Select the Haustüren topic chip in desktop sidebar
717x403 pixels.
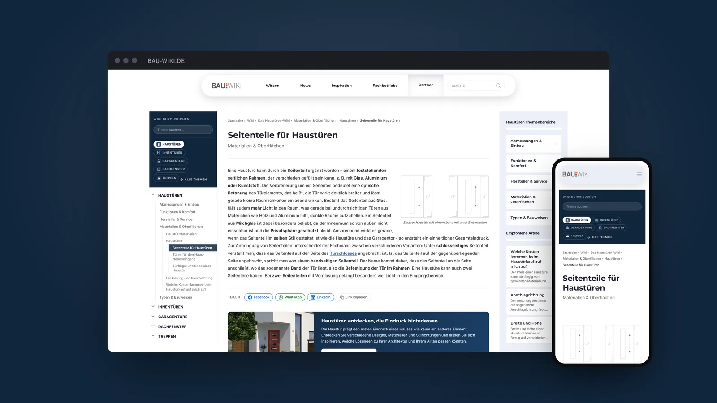tap(169, 144)
